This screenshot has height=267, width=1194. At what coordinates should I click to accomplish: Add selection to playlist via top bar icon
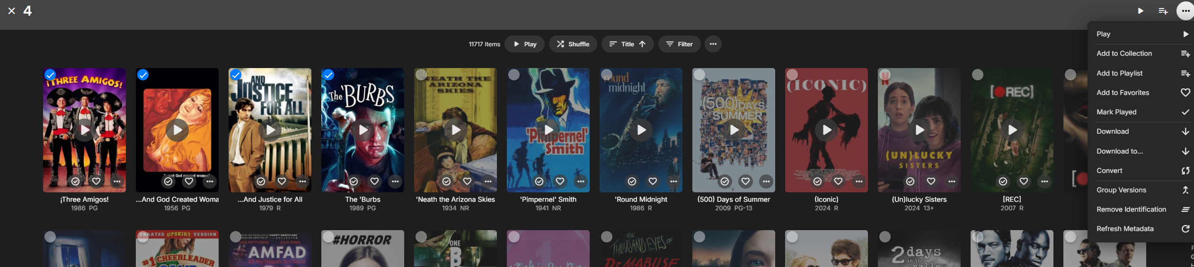(1163, 11)
